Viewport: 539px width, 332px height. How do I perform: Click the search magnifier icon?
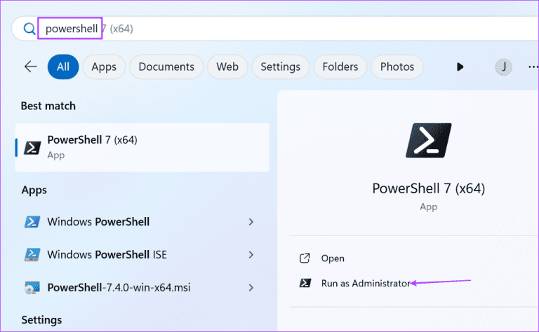coord(29,29)
